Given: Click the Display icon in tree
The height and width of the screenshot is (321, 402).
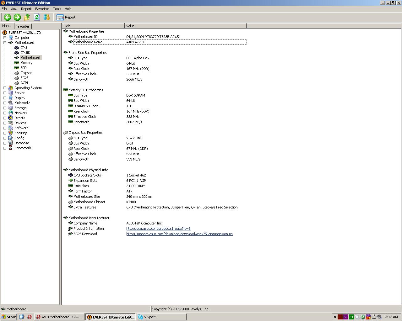Looking at the screenshot, I should (x=11, y=98).
